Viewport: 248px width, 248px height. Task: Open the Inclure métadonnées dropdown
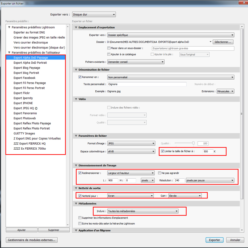[143, 211]
